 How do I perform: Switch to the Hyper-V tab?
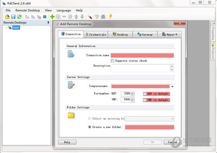tap(169, 35)
